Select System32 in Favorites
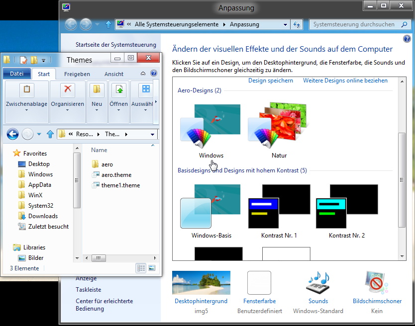The height and width of the screenshot is (326, 415). point(36,205)
